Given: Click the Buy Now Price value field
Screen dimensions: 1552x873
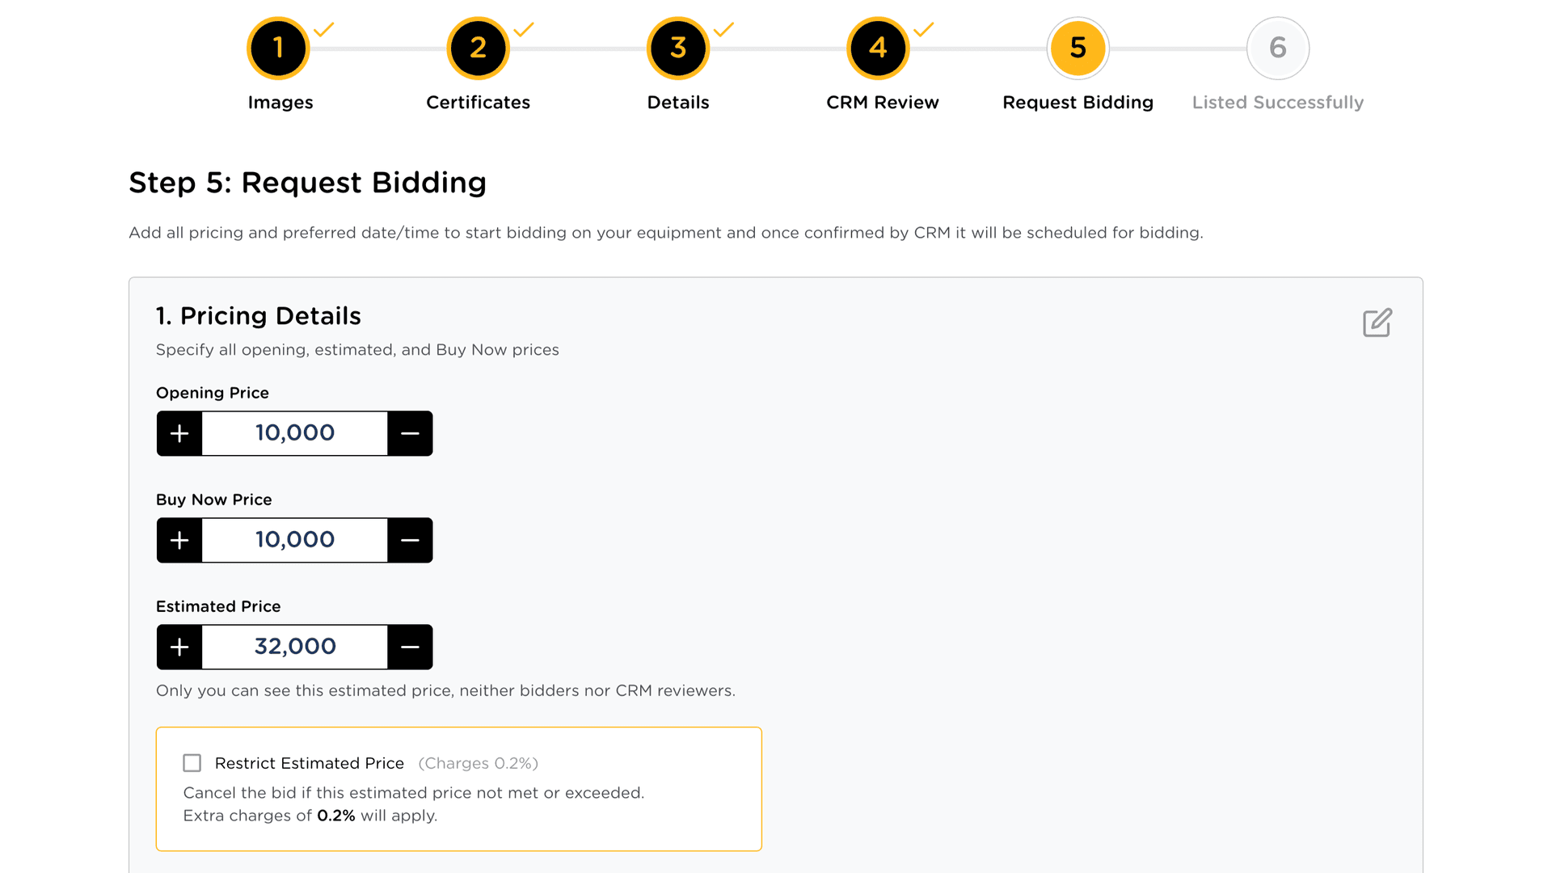Looking at the screenshot, I should click(294, 540).
